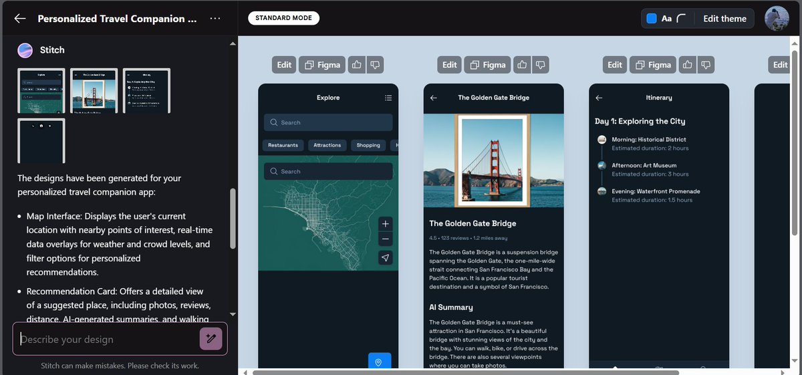The image size is (802, 375).
Task: Click the Evening: Waterfront Promenade timeline icon
Action: (x=601, y=191)
